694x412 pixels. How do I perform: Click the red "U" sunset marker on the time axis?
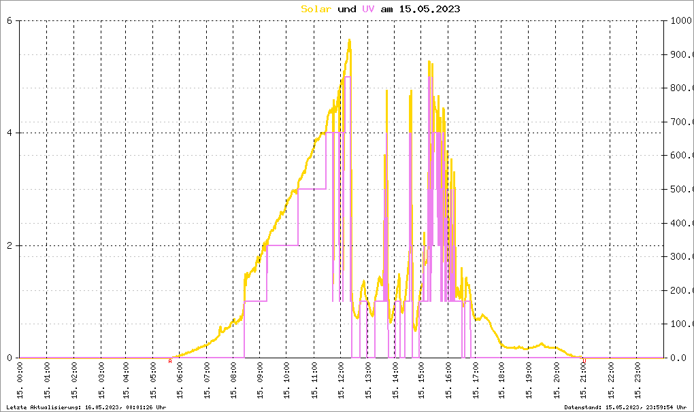[584, 361]
